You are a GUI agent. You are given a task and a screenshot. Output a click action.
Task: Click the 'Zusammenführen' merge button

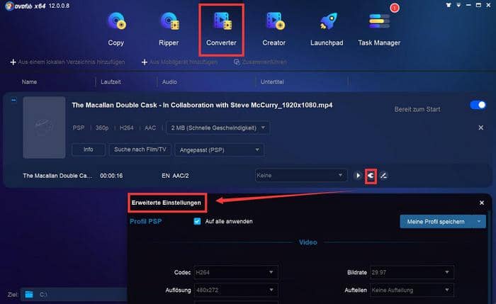[x=260, y=62]
